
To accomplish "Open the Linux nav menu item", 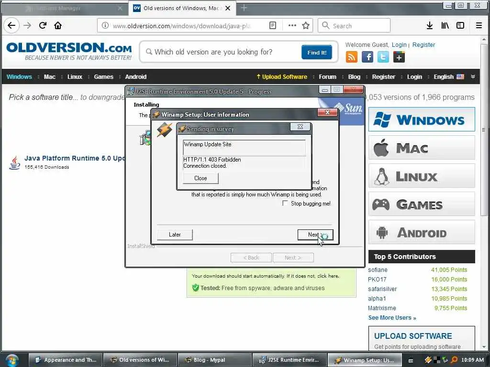I will point(75,77).
